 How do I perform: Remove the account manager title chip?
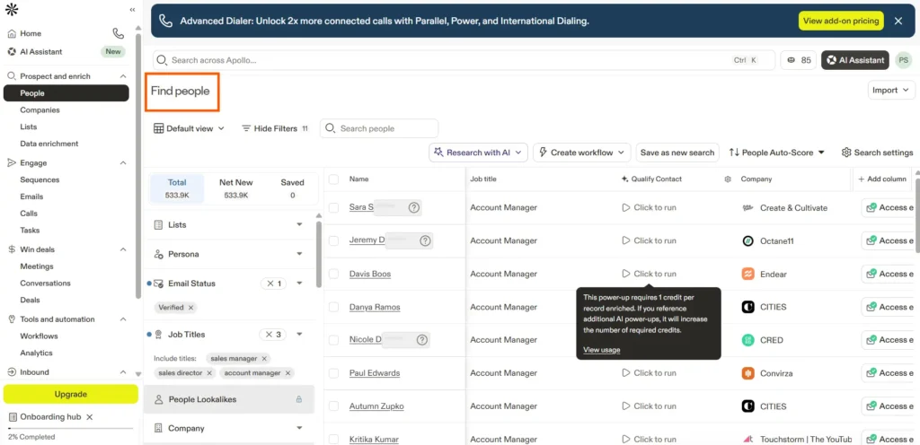287,372
